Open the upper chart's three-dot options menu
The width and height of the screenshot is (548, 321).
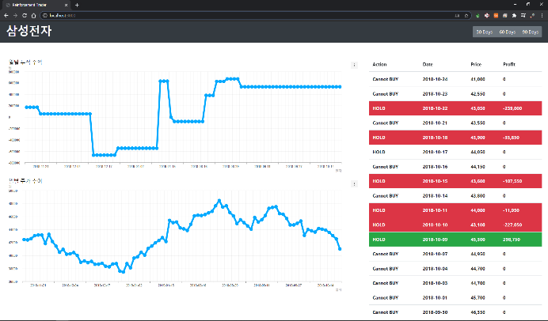coord(354,65)
